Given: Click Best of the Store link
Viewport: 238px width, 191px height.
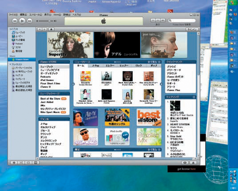Looking at the screenshot, I should tap(50, 99).
